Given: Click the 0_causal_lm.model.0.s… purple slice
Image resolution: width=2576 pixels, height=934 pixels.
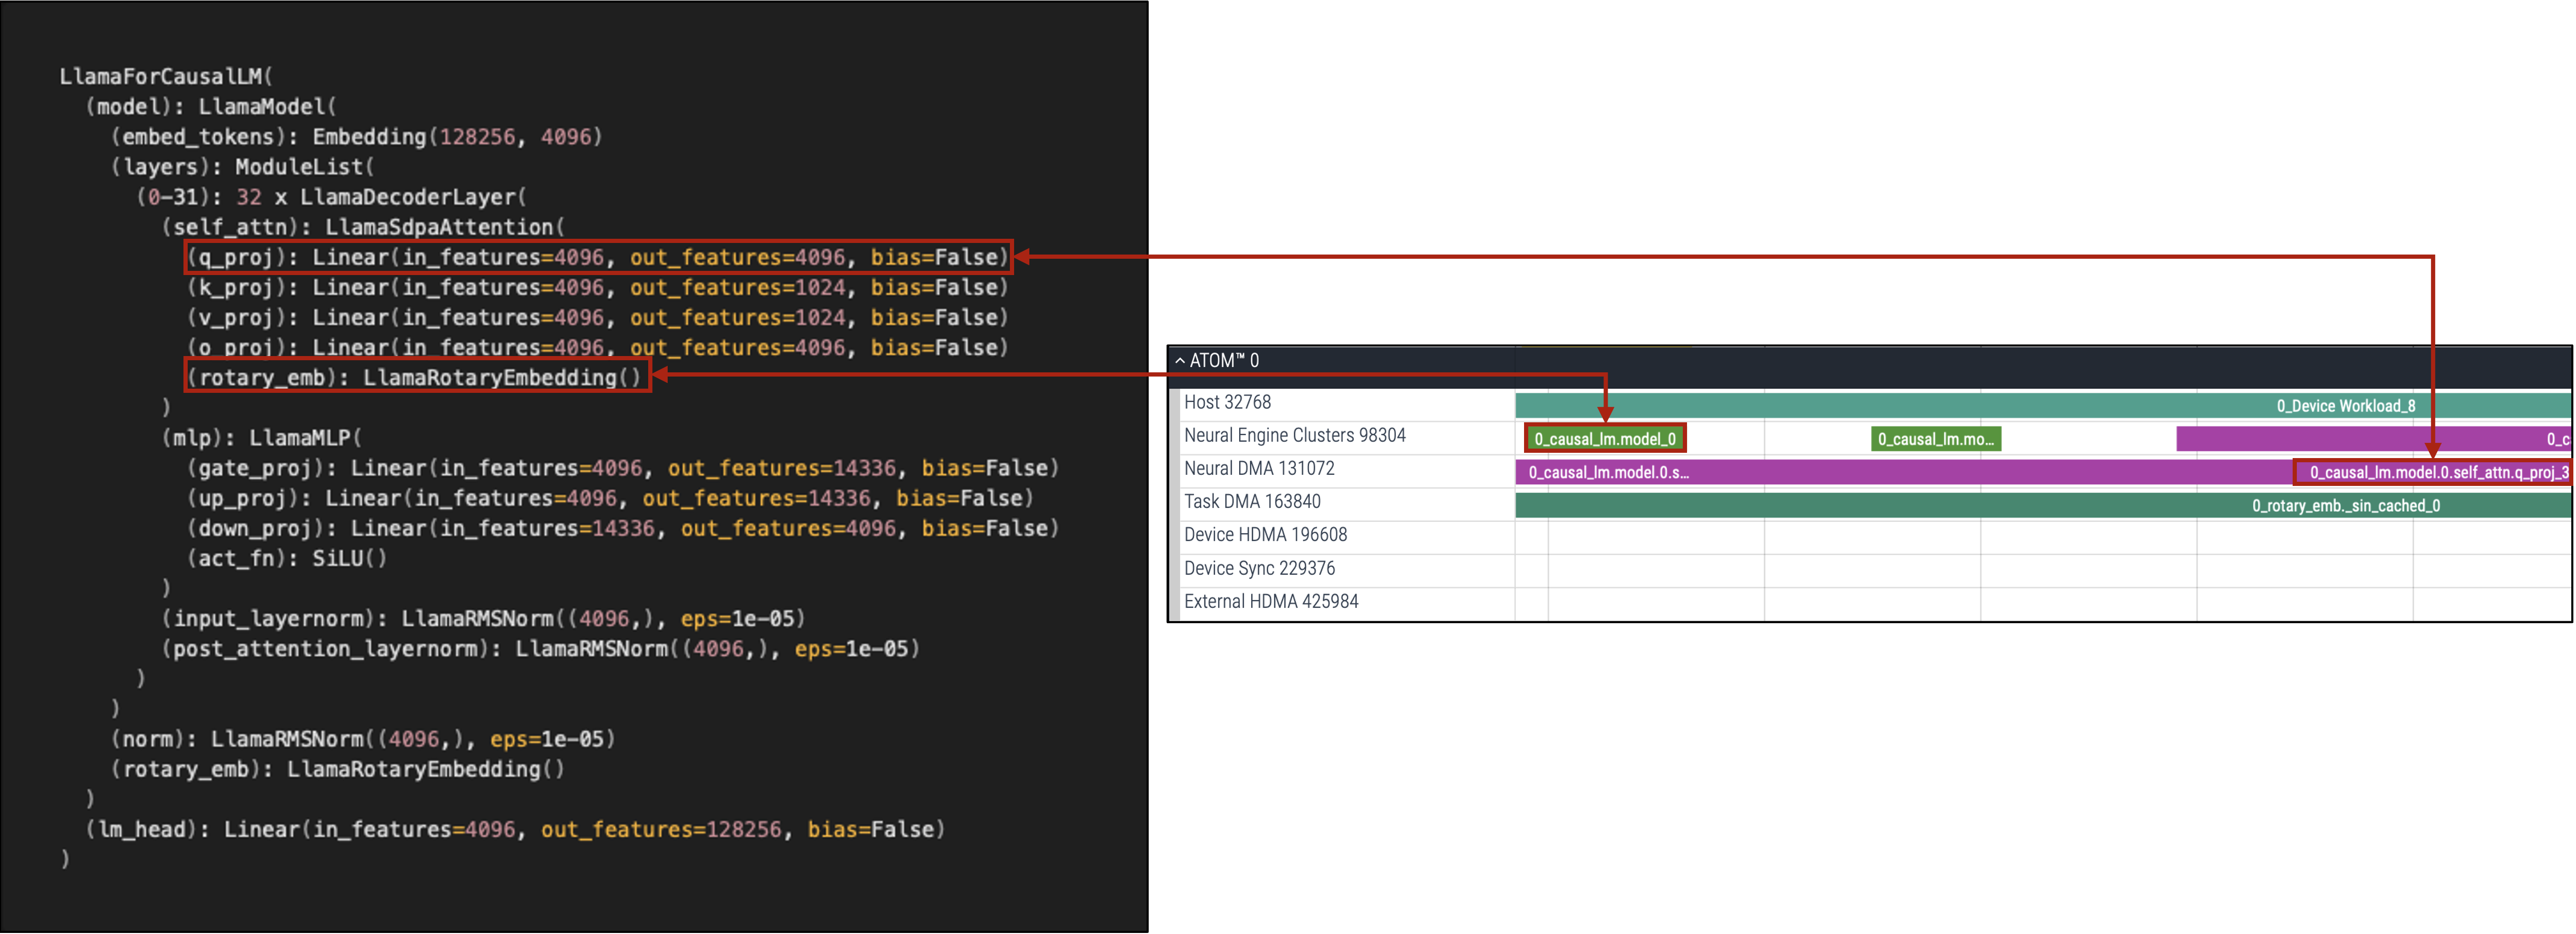Looking at the screenshot, I should pos(1608,472).
